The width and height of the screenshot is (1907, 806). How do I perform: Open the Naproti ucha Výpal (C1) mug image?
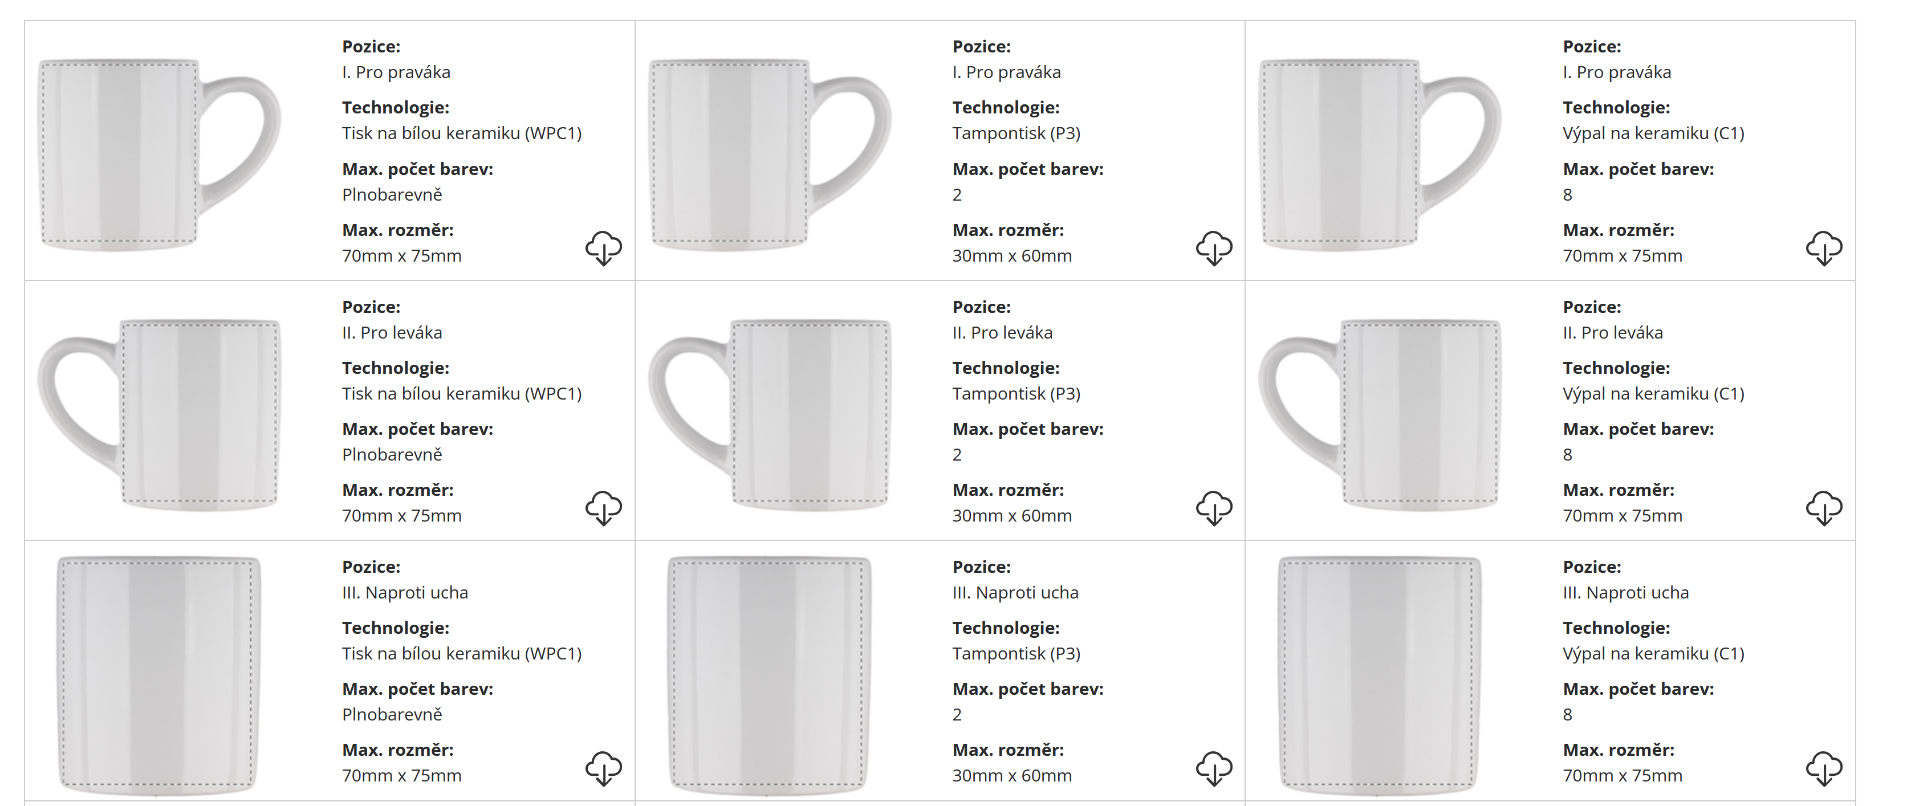click(x=1379, y=674)
